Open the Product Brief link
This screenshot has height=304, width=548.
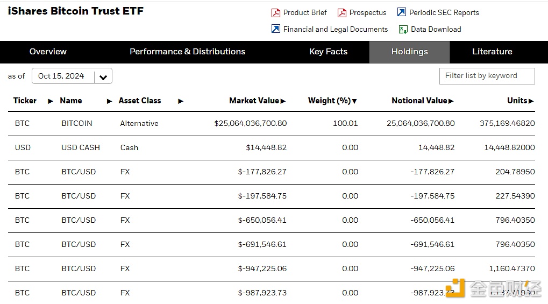[x=305, y=12]
